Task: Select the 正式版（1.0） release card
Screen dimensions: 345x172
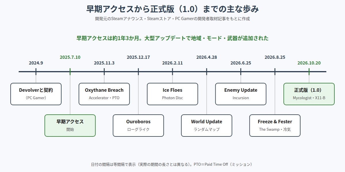Action: 309,94
